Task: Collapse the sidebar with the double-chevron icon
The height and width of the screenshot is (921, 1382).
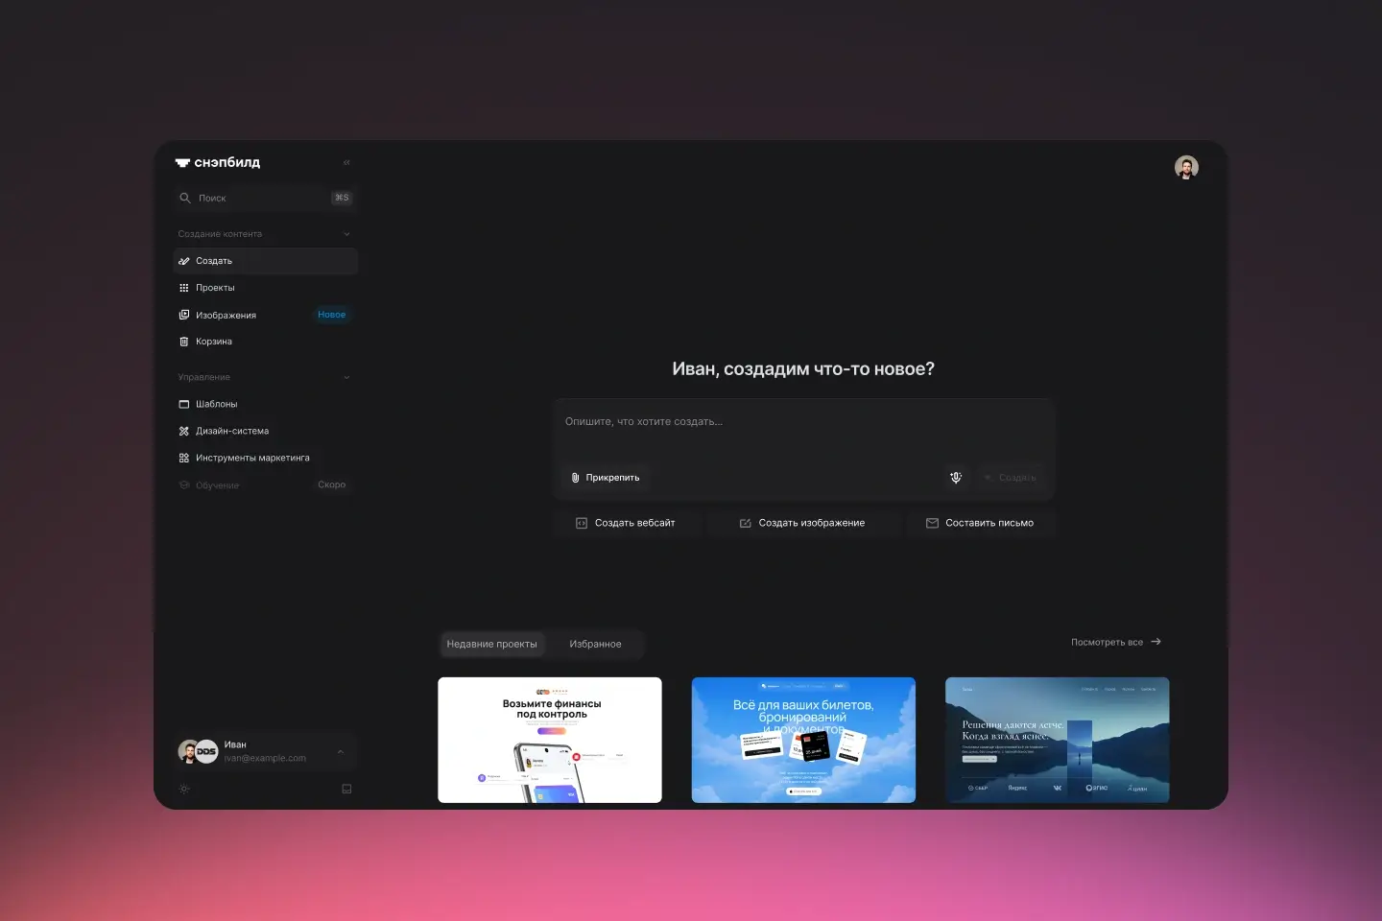Action: click(x=346, y=163)
